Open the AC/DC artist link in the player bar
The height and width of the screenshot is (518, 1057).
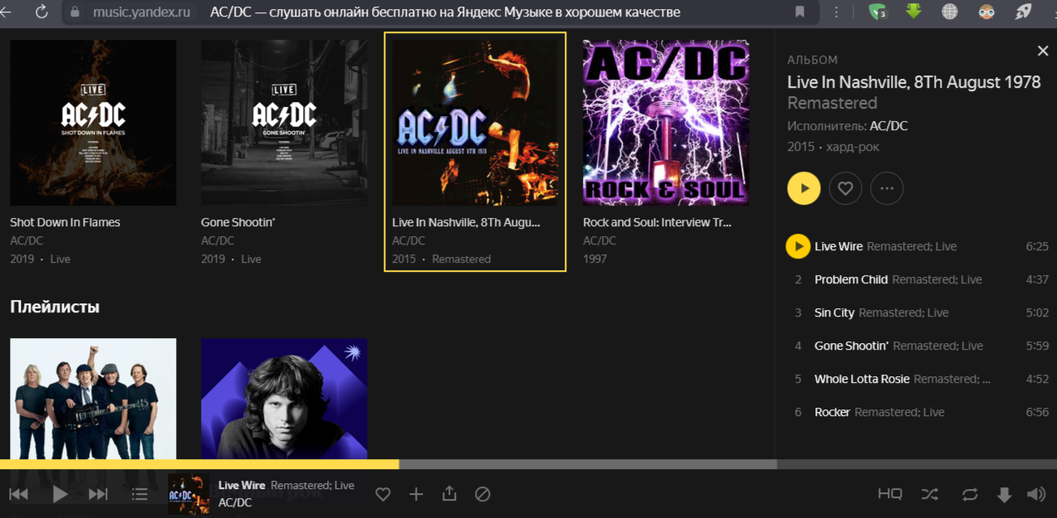tap(235, 502)
